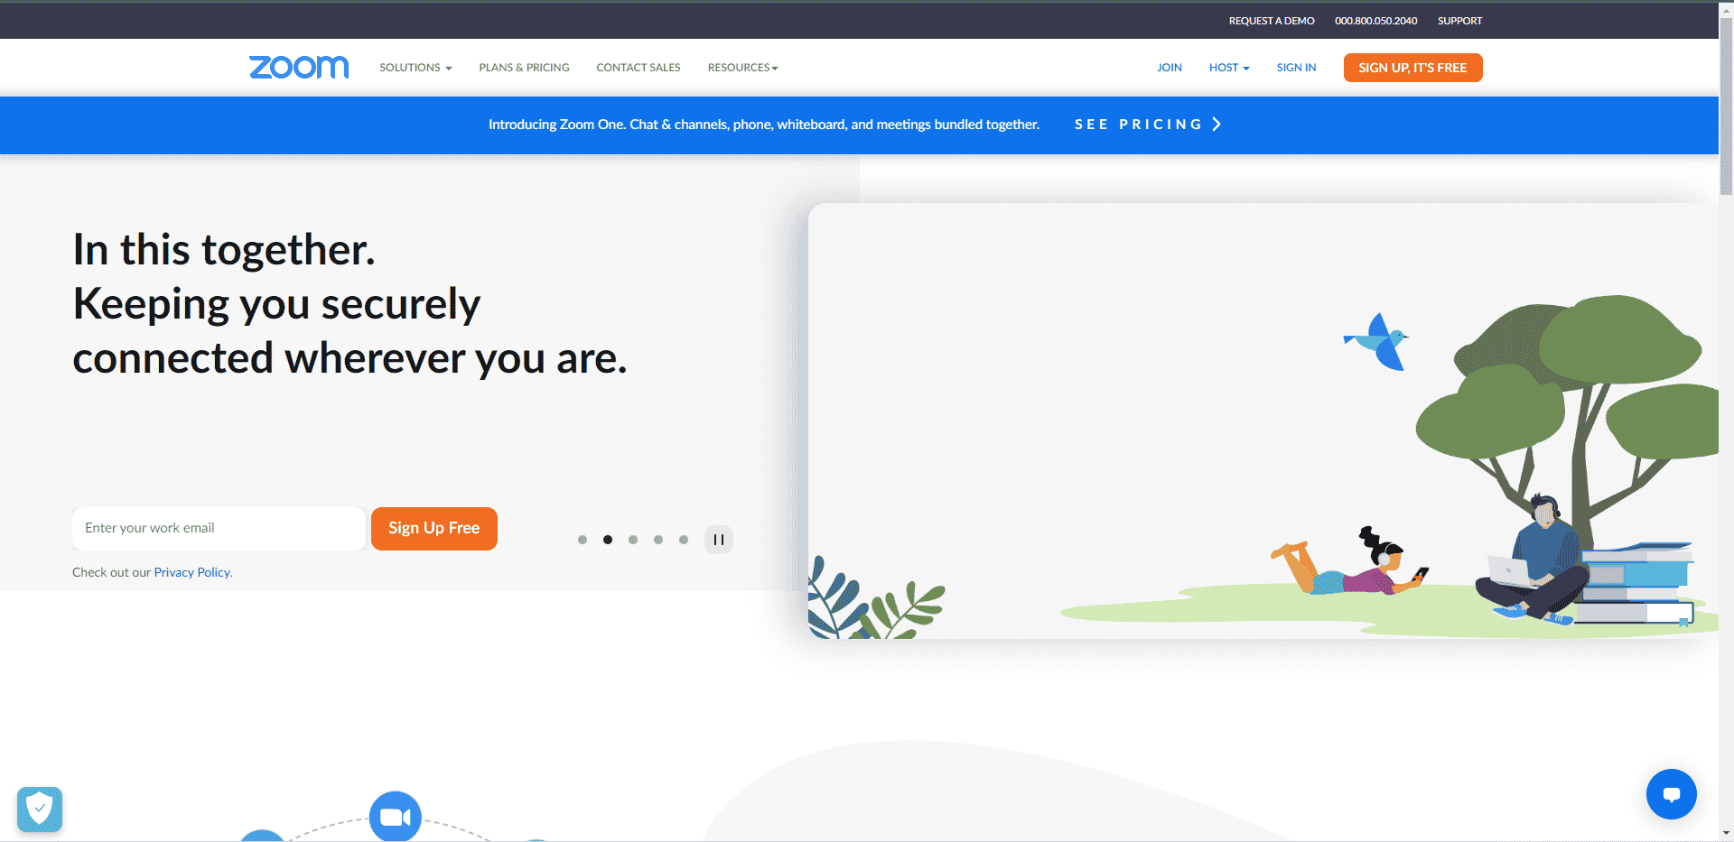Click the See Pricing chevron arrow
The width and height of the screenshot is (1734, 842).
1217,125
